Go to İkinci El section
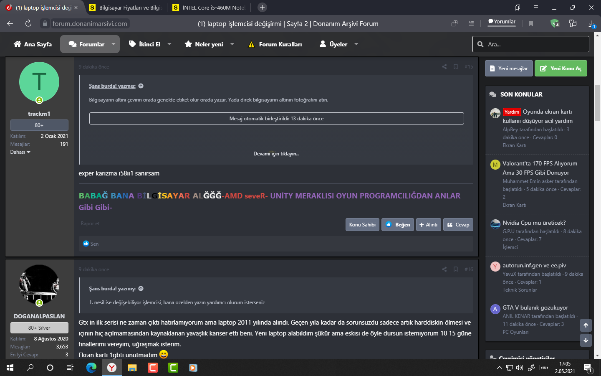The image size is (601, 376). pos(145,44)
